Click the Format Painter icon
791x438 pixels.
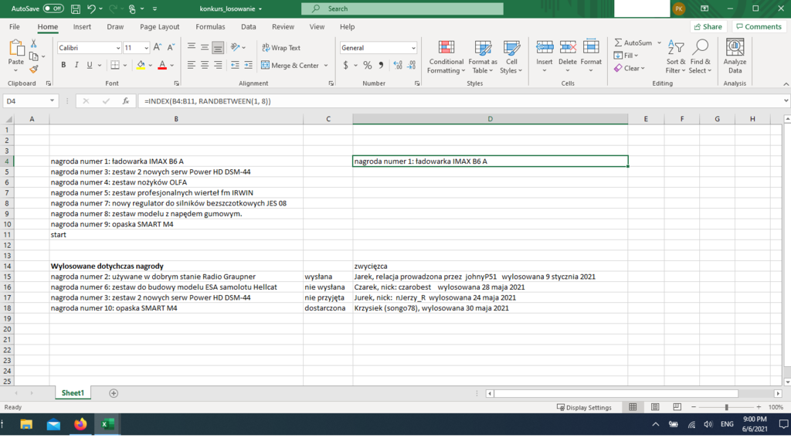pyautogui.click(x=33, y=70)
